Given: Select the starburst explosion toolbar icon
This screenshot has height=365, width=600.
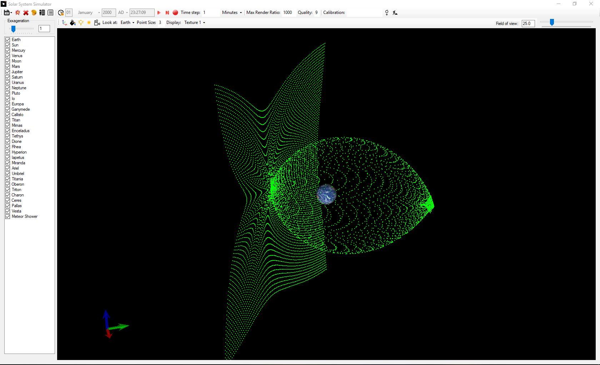Looking at the screenshot, I should (x=17, y=12).
